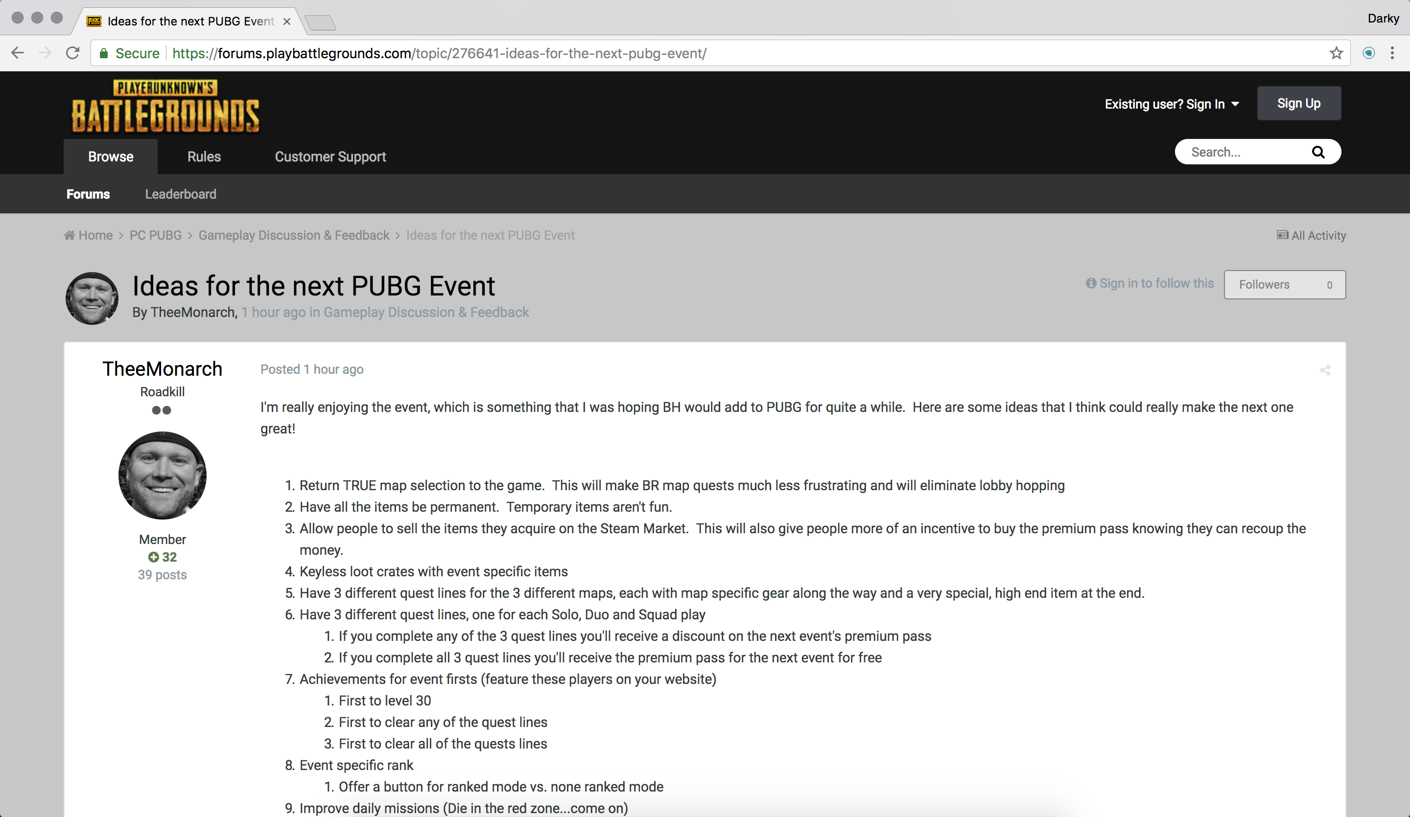Click the Followers count 0
Image resolution: width=1410 pixels, height=817 pixels.
1329,285
